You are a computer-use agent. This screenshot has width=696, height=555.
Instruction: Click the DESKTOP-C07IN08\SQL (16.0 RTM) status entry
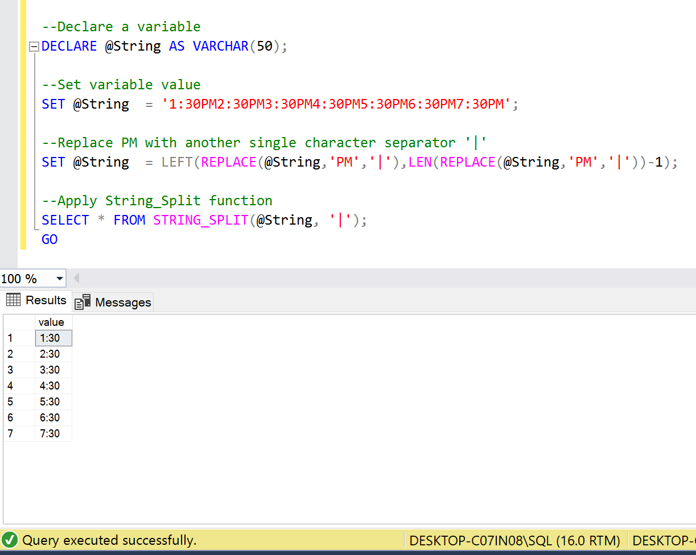[514, 540]
